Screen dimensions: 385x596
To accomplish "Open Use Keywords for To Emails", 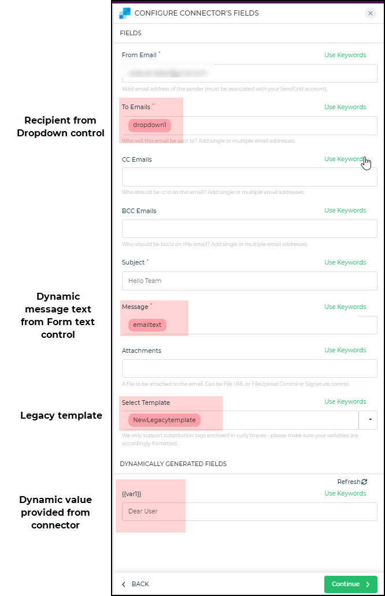I will coord(345,107).
